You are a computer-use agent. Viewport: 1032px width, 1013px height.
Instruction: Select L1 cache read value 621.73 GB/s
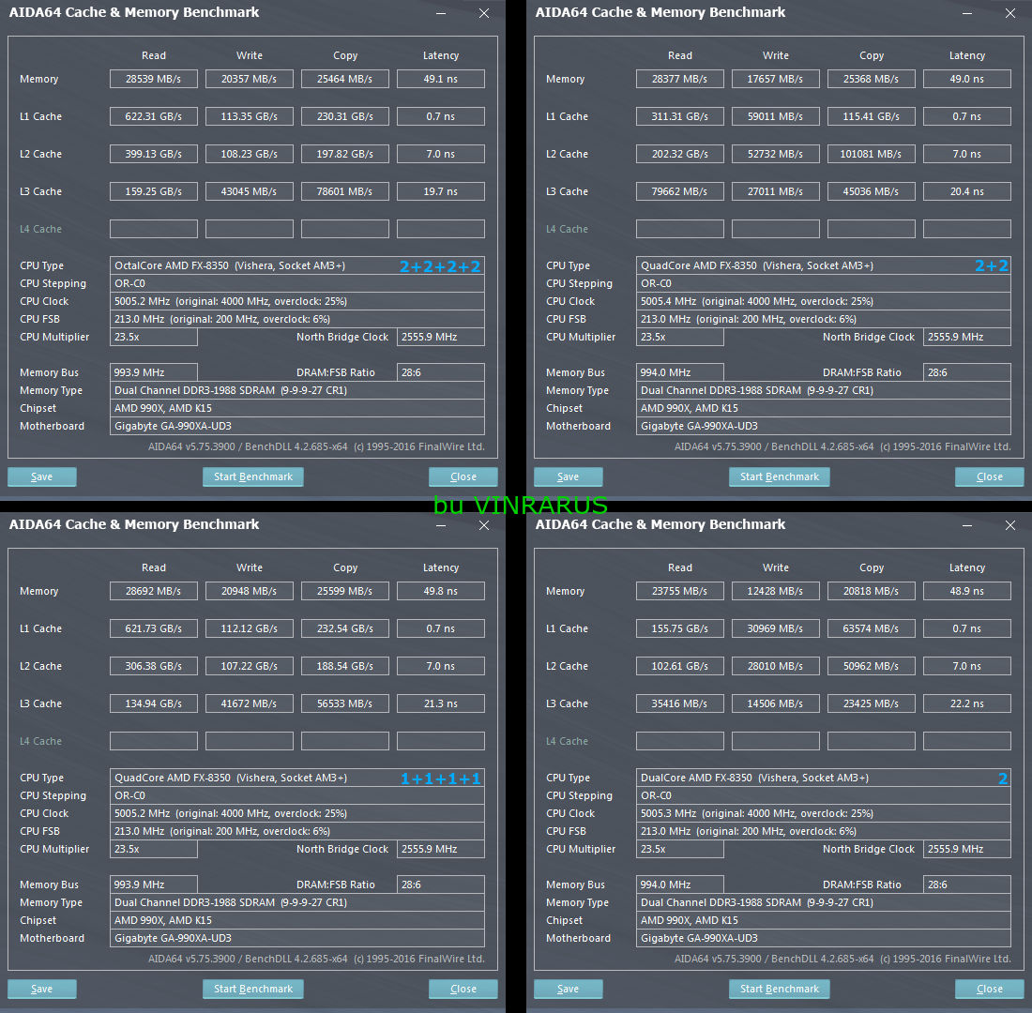(153, 628)
